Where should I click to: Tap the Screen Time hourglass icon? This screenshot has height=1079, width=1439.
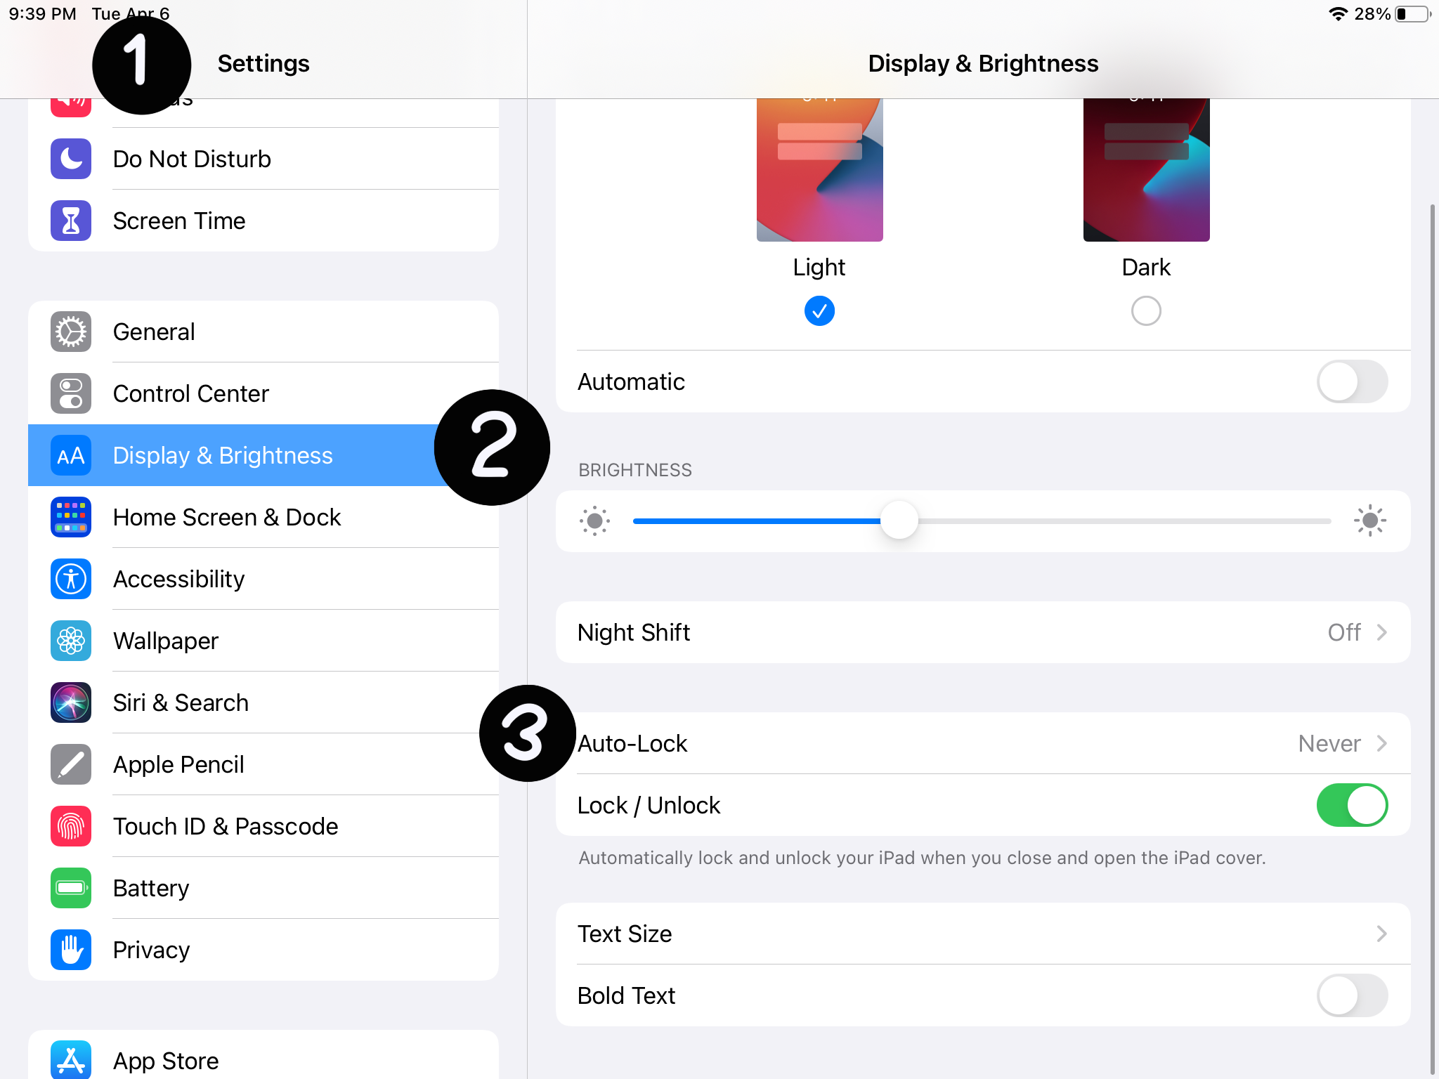coord(71,221)
